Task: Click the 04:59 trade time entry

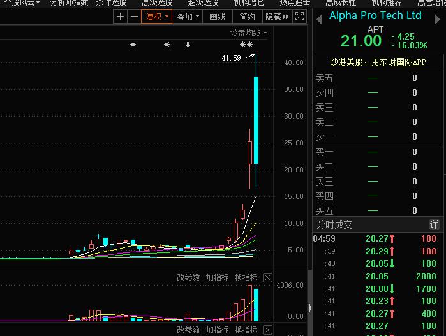Action: tap(324, 238)
